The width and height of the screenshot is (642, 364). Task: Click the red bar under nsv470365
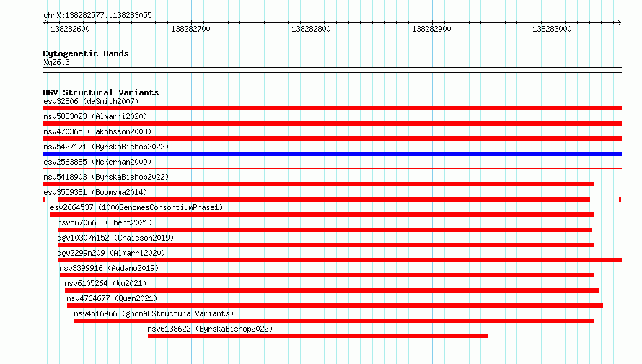point(332,139)
